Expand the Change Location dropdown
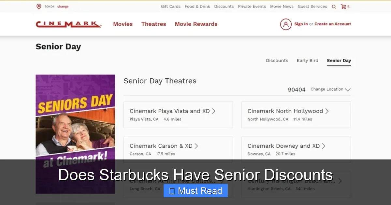Image resolution: width=391 pixels, height=205 pixels. tap(330, 89)
